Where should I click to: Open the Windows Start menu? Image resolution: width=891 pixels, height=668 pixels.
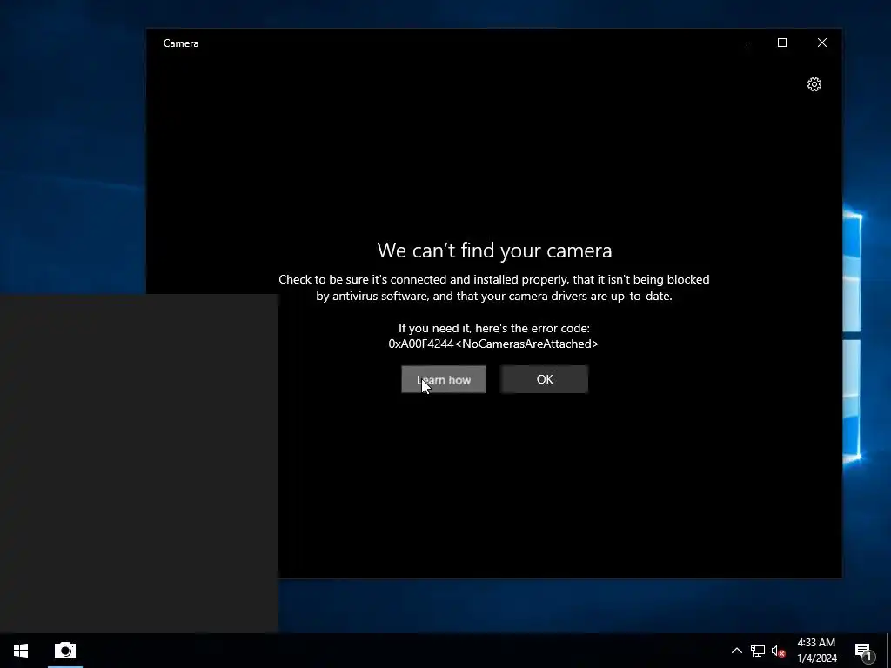(x=21, y=651)
